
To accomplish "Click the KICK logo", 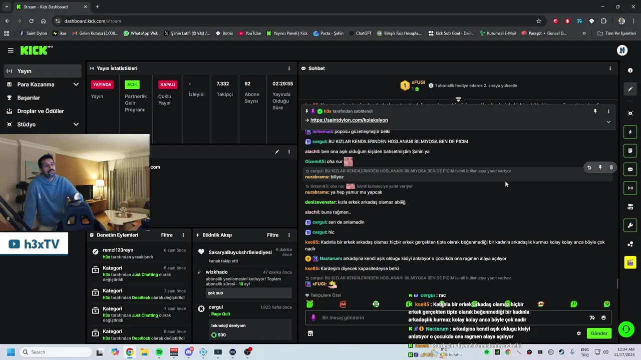I will (x=36, y=50).
